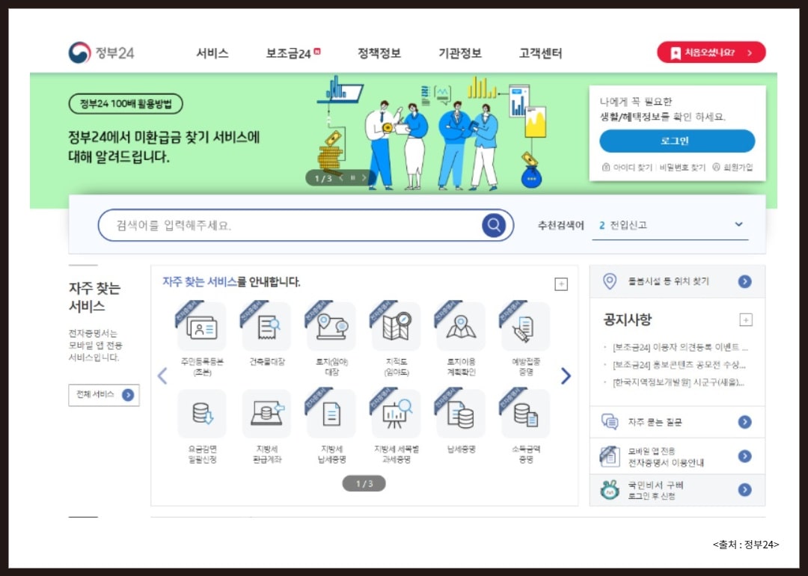
Task: Click the 회원가입 link
Action: [x=732, y=168]
